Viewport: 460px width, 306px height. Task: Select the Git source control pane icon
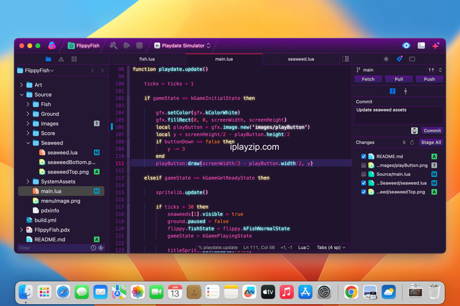399,59
